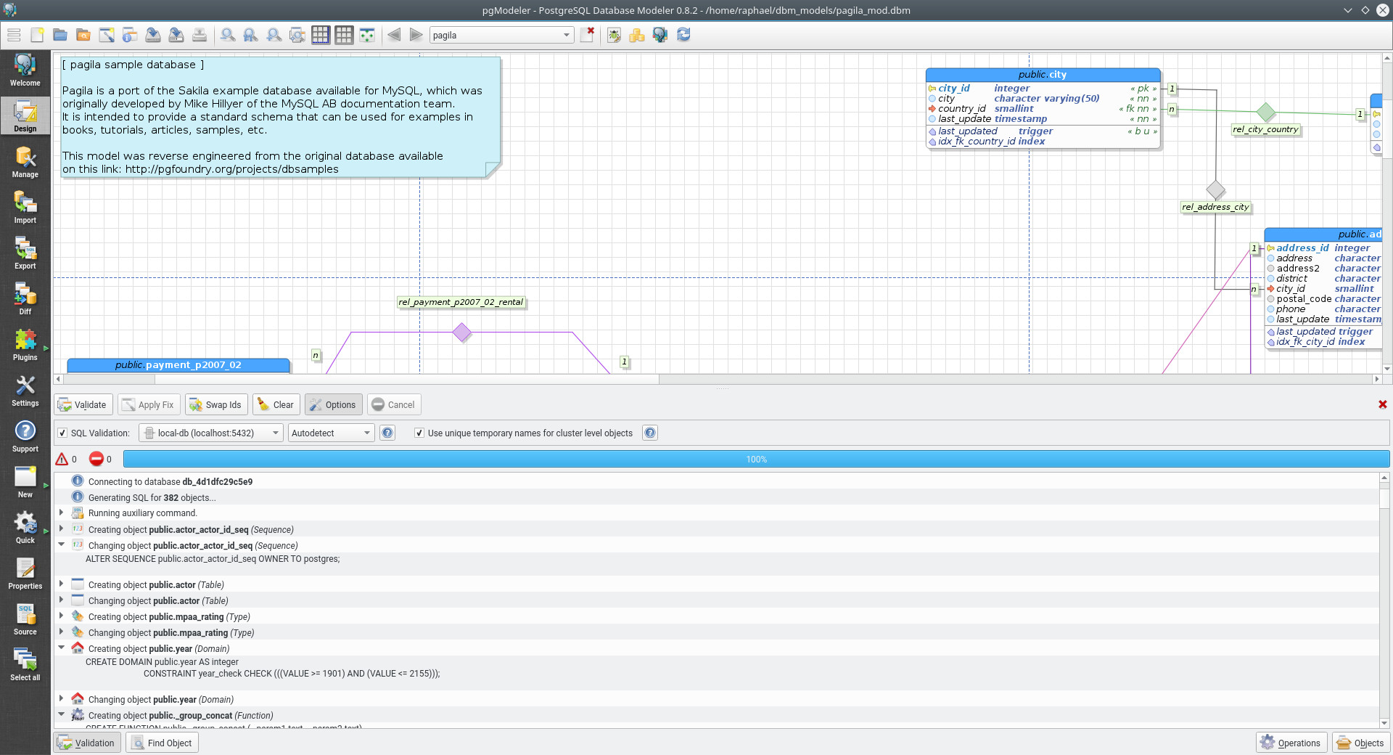This screenshot has width=1393, height=755.
Task: Open the local-db connection dropdown
Action: point(211,433)
